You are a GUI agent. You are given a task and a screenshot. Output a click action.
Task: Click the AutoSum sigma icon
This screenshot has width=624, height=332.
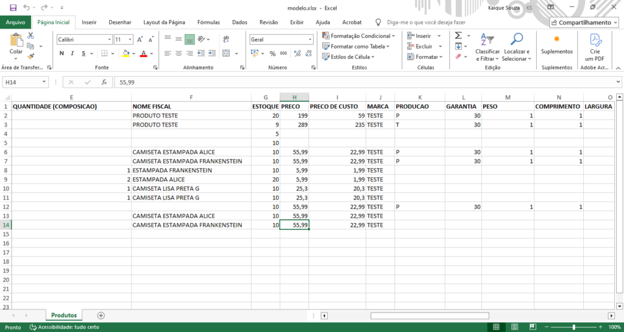[458, 36]
